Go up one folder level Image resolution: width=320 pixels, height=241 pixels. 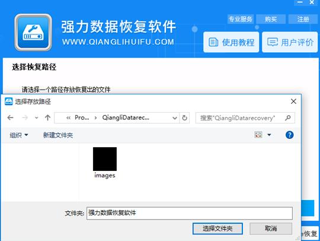(x=47, y=118)
